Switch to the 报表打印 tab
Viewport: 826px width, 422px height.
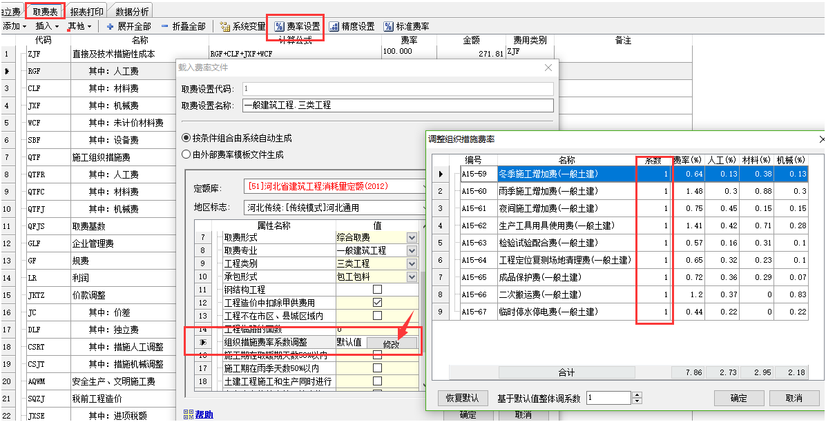click(88, 11)
